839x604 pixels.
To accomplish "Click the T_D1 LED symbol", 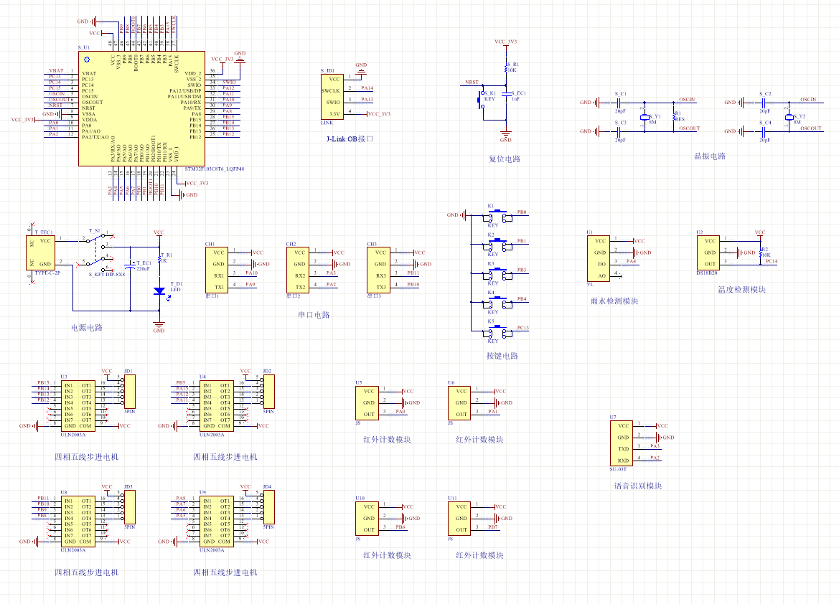I will pyautogui.click(x=159, y=291).
